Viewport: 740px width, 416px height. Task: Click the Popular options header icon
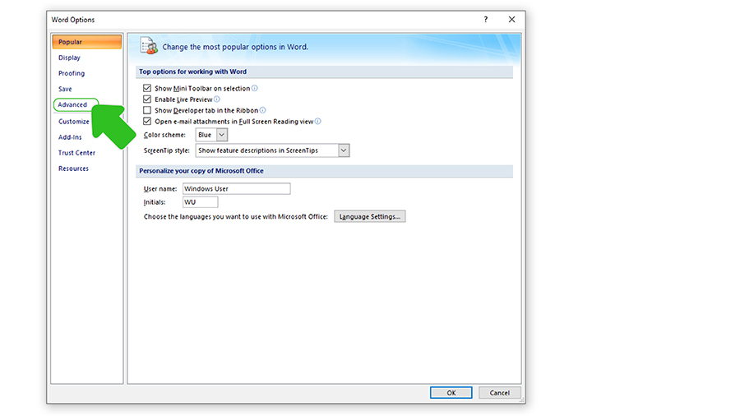pos(149,46)
